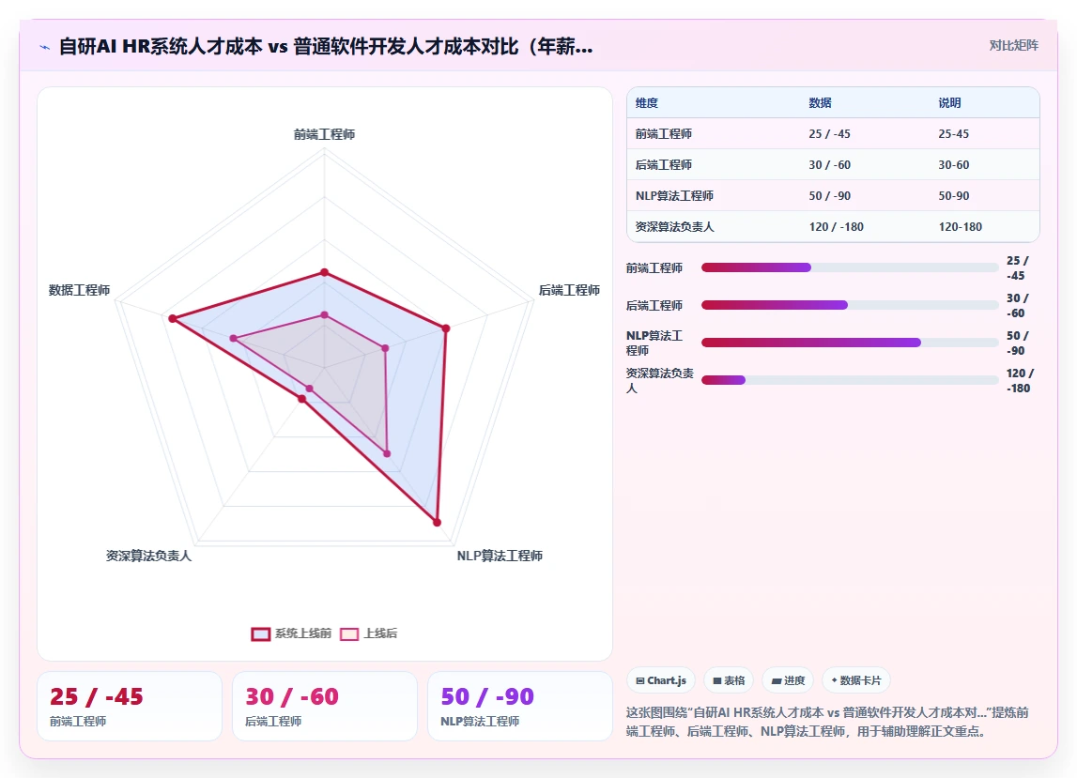Click radar axis label 资深算法负责人
1077x778 pixels.
click(x=148, y=556)
